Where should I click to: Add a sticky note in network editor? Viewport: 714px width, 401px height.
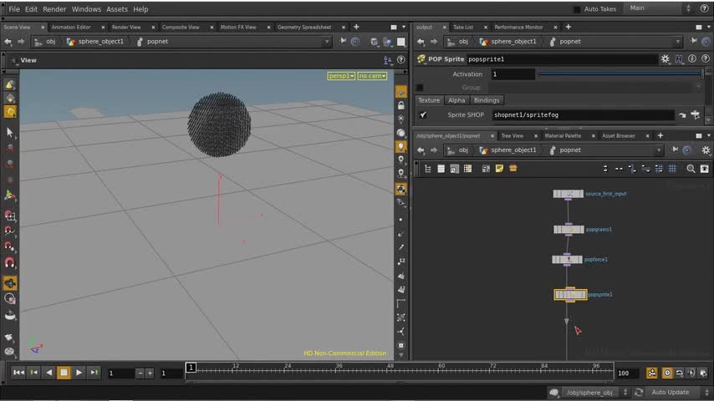[499, 169]
